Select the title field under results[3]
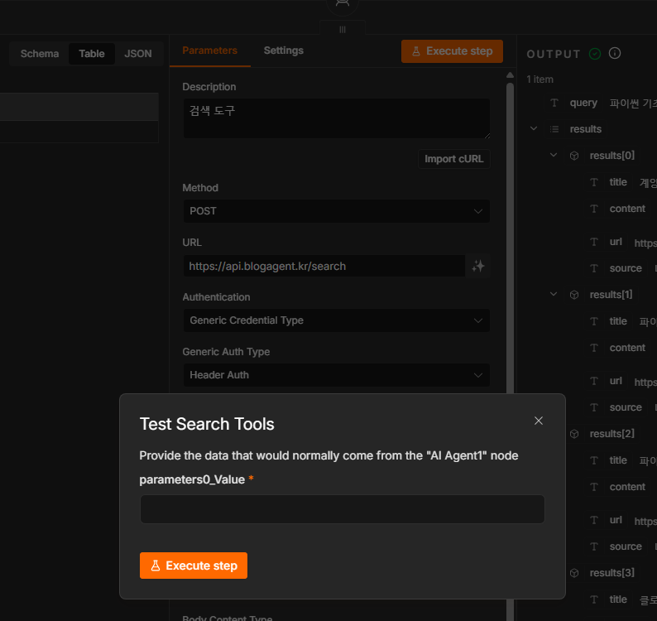The image size is (657, 621). point(618,599)
